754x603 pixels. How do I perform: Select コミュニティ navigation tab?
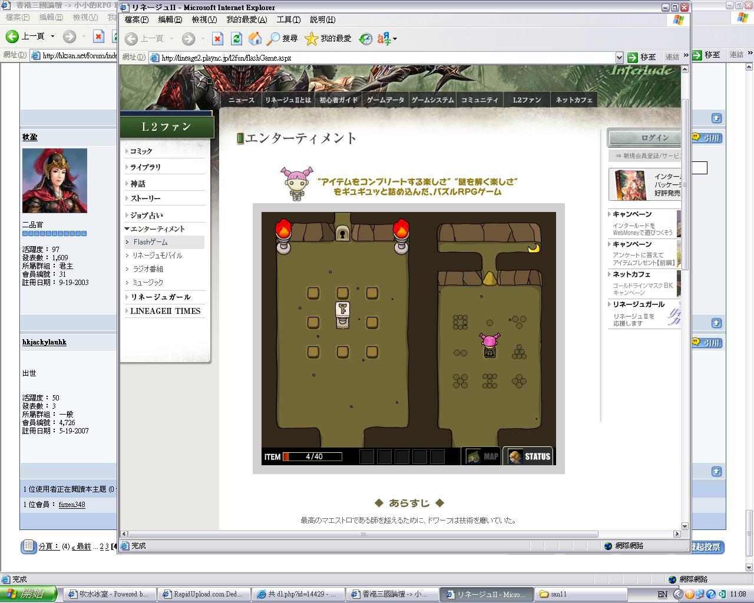coord(479,100)
